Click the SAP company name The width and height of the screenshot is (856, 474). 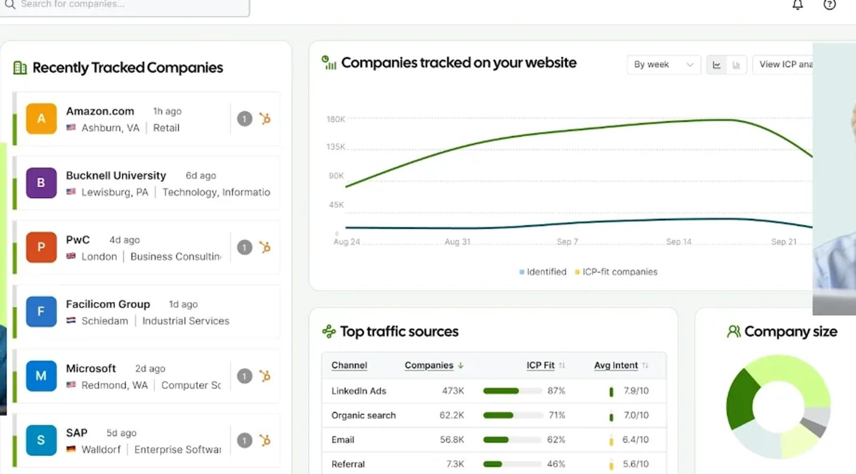(x=77, y=433)
